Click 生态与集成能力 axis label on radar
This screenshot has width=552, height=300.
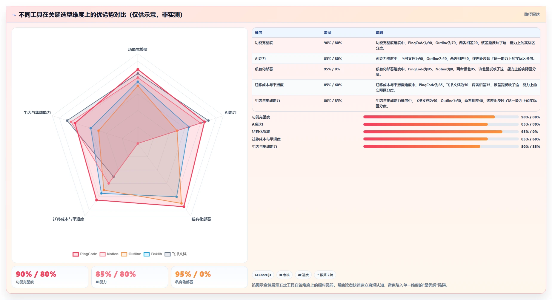point(37,112)
